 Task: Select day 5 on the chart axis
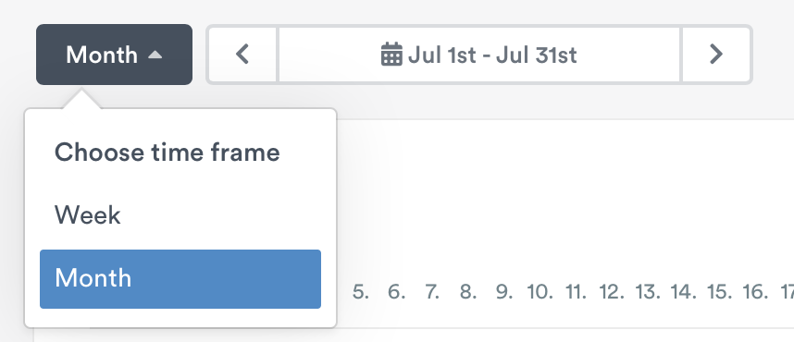pyautogui.click(x=360, y=292)
